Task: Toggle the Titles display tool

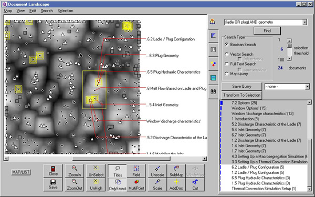Action: tap(118, 171)
